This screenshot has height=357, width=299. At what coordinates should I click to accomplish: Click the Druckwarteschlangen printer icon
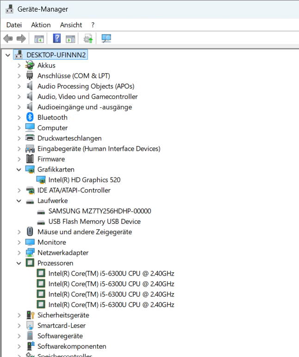pyautogui.click(x=30, y=138)
